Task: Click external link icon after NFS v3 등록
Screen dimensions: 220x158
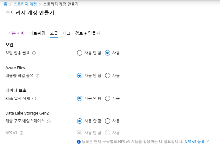Action: (207, 142)
